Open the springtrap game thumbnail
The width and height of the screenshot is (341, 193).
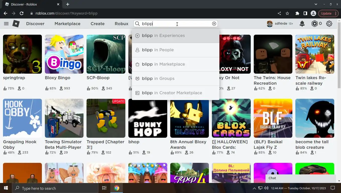pyautogui.click(x=22, y=54)
